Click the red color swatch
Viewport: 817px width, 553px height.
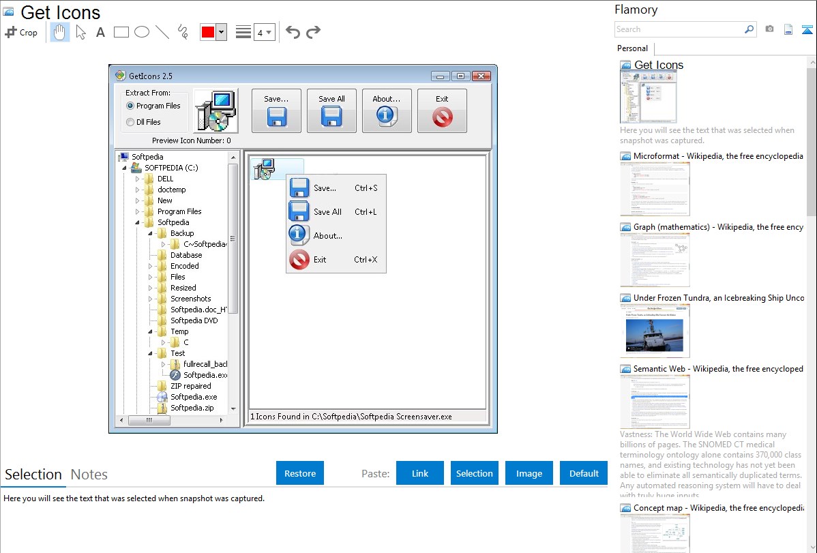pyautogui.click(x=208, y=32)
